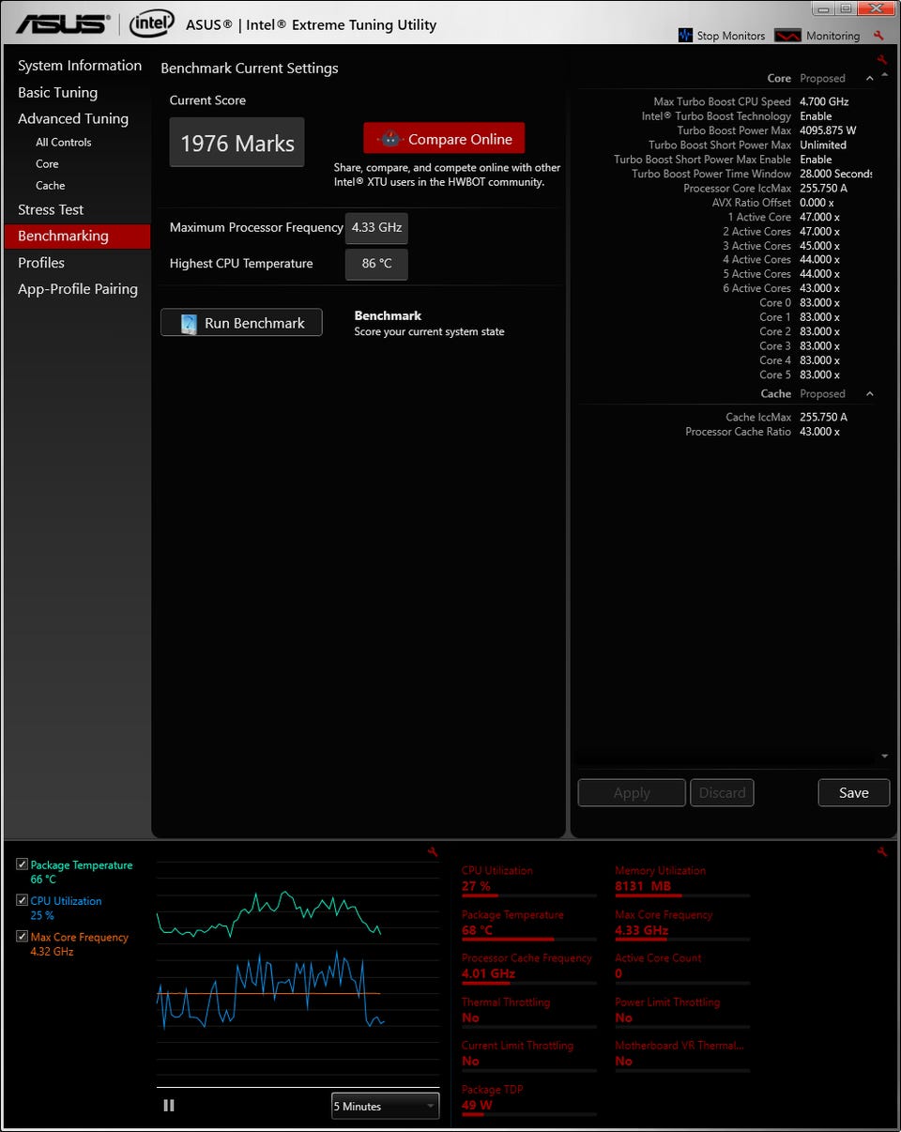901x1132 pixels.
Task: Toggle the Max Core Frequency checkbox
Action: 23,936
